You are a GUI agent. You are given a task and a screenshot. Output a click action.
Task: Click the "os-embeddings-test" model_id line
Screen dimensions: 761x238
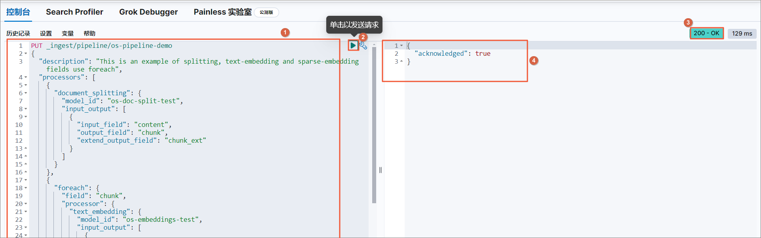140,219
